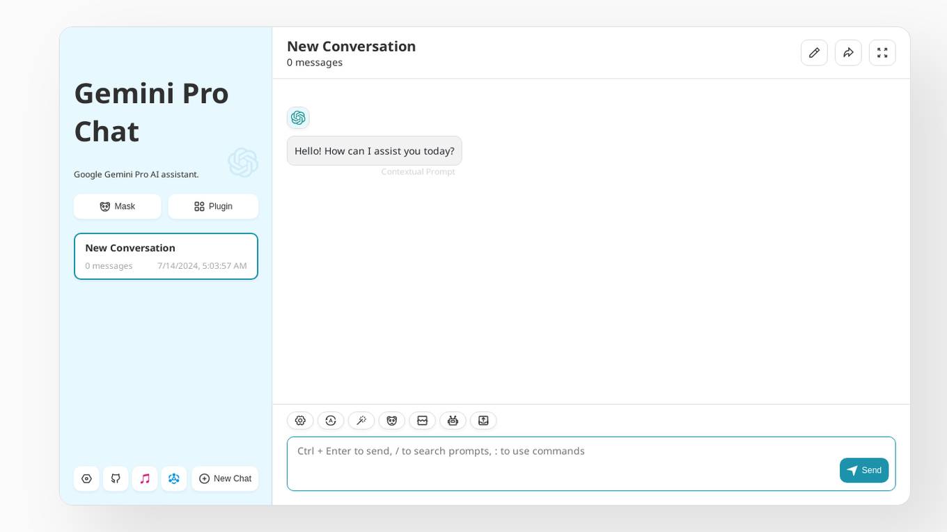The image size is (947, 532).
Task: Click the upload icon above input
Action: click(483, 421)
